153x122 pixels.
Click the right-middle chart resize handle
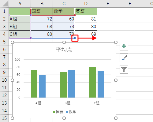[x=116, y=80]
